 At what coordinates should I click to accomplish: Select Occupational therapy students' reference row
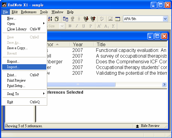pyautogui.click(x=107, y=67)
